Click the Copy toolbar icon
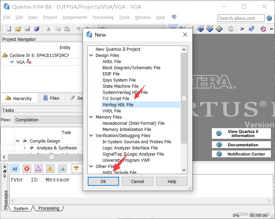Image resolution: width=275 pixels, height=219 pixels. [x=58, y=28]
